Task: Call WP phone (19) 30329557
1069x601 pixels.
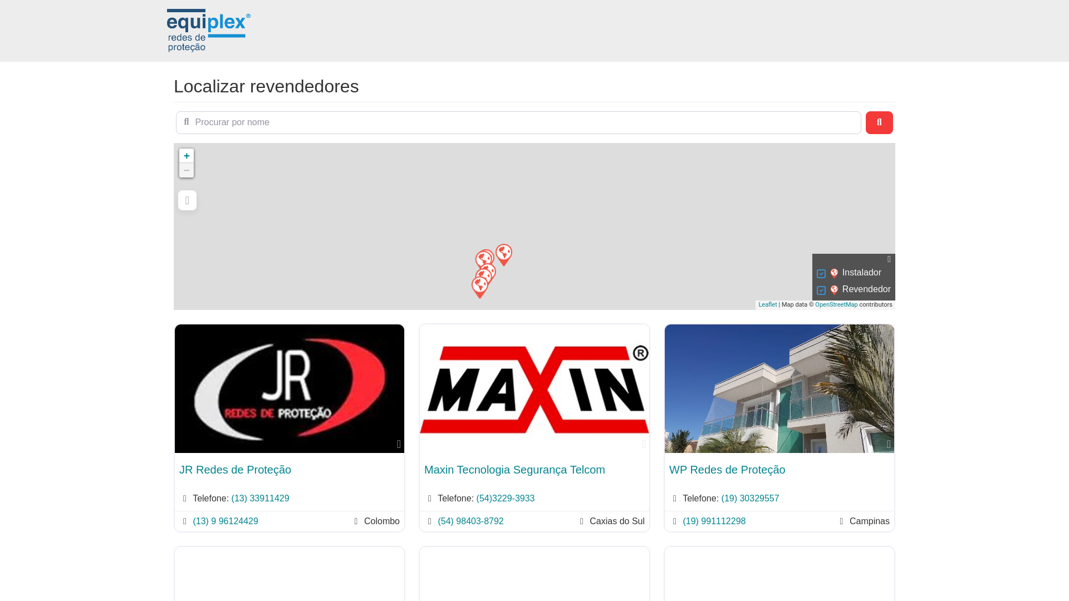Action: pyautogui.click(x=750, y=499)
